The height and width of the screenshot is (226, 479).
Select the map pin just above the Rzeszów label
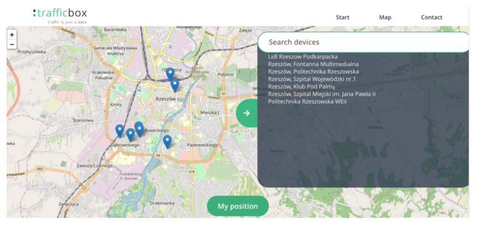pyautogui.click(x=174, y=85)
